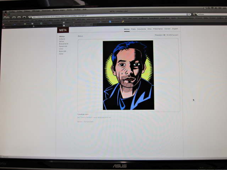
Task: Click the clock icon in the menu bar
Action: point(209,8)
